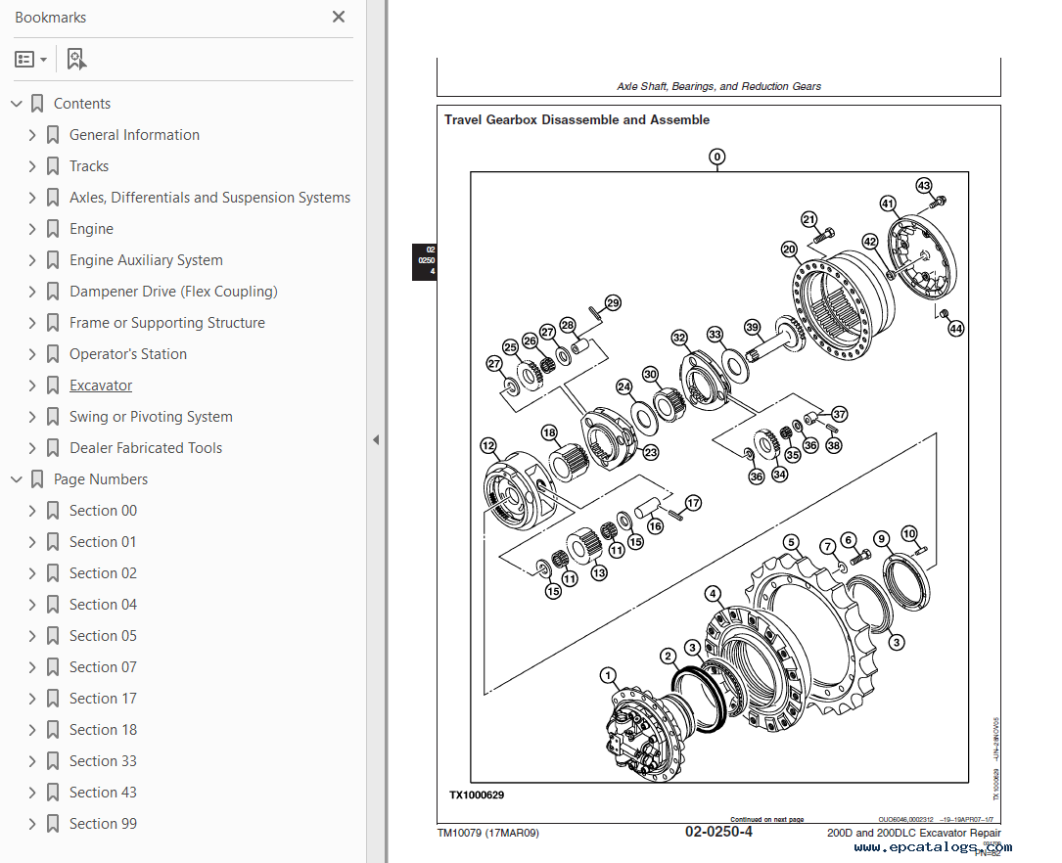Go to the Section 05 bookmark
Viewport: 1062px width, 863px height.
tap(103, 636)
